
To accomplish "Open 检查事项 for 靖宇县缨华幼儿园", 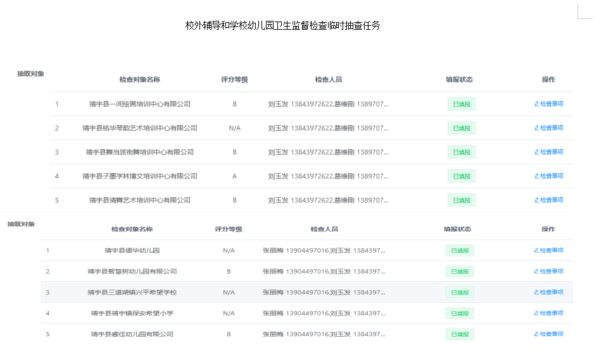I will click(x=548, y=250).
